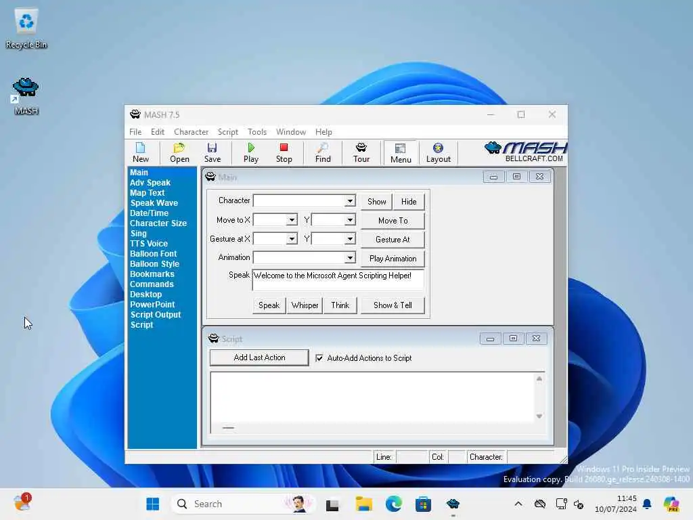Select Balloon Font in sidebar
Viewport: 693px width, 520px height.
(x=153, y=254)
